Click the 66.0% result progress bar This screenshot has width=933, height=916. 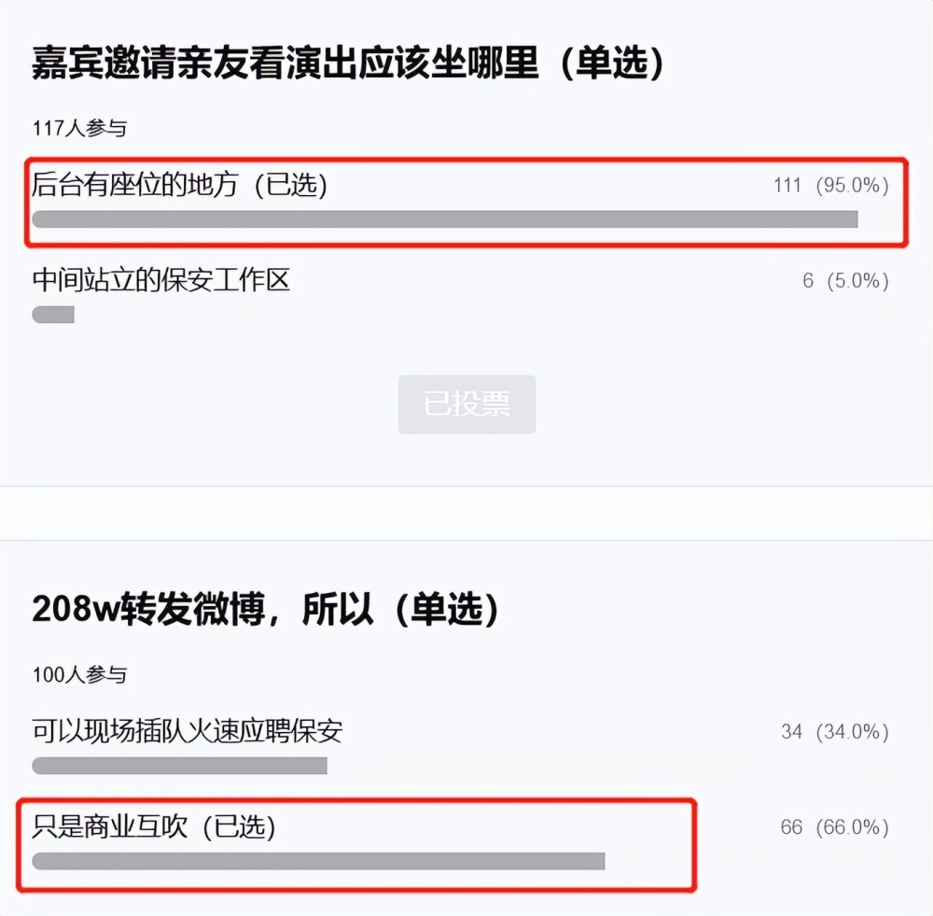click(318, 861)
